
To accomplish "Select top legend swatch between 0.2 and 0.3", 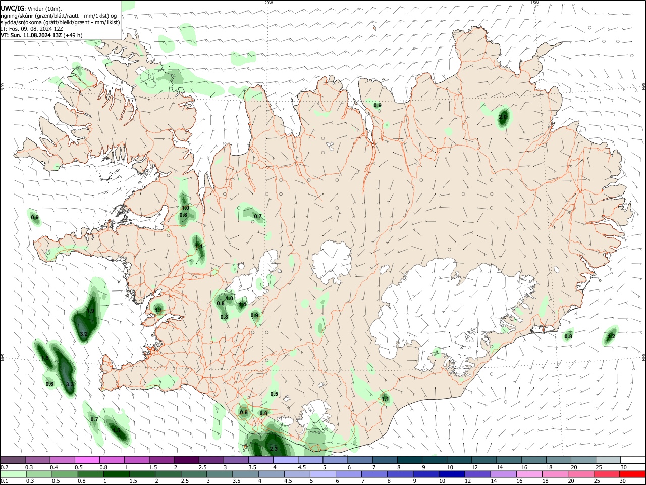I will tap(13, 460).
